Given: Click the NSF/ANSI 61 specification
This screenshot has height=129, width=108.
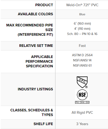Looking at the screenshot, I should (82, 66).
